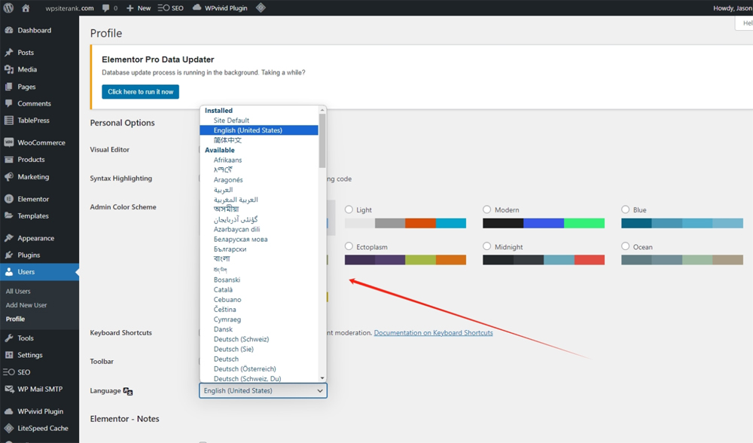Click the Tools wrench icon
753x443 pixels.
[x=8, y=338]
